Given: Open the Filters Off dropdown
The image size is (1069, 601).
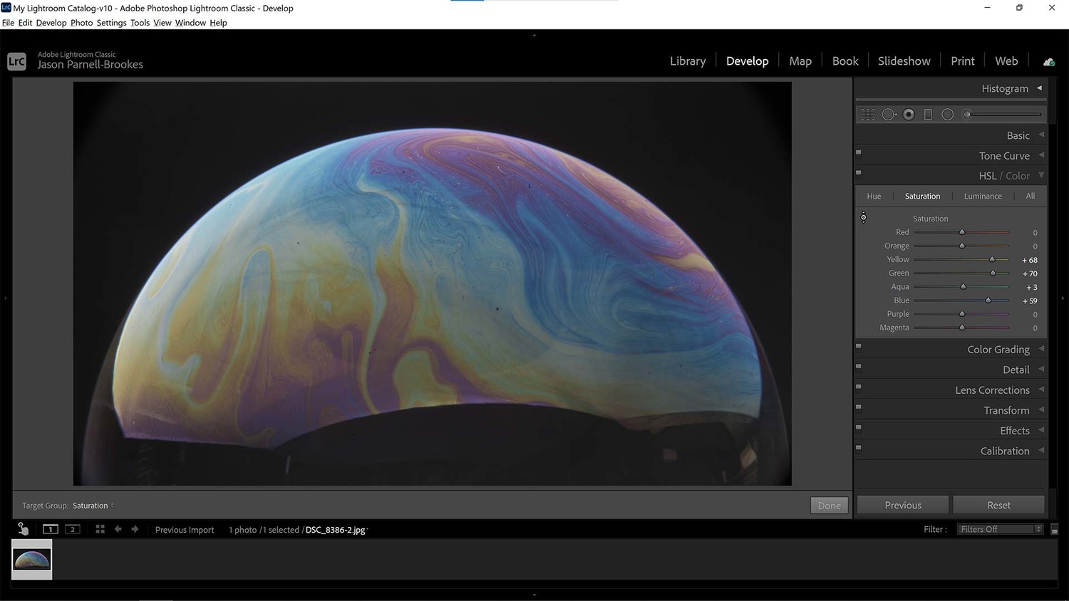Looking at the screenshot, I should click(x=1000, y=529).
